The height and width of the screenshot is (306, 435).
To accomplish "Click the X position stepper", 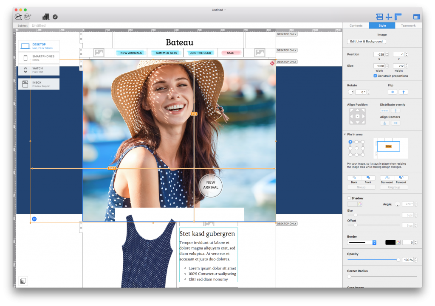I will point(387,54).
